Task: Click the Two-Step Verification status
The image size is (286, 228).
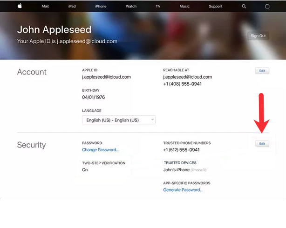Action: pos(85,170)
